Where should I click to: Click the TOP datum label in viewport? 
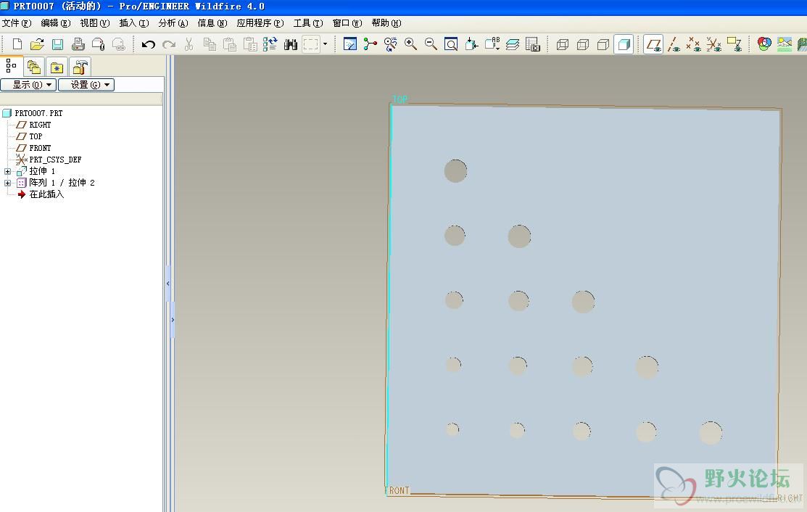400,99
